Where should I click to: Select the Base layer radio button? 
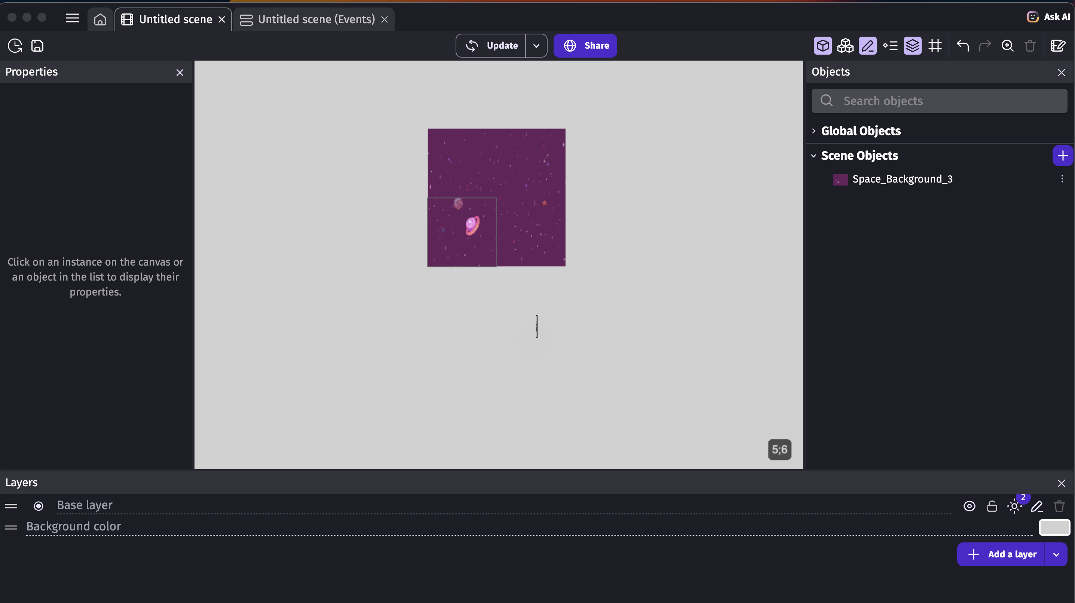tap(39, 506)
